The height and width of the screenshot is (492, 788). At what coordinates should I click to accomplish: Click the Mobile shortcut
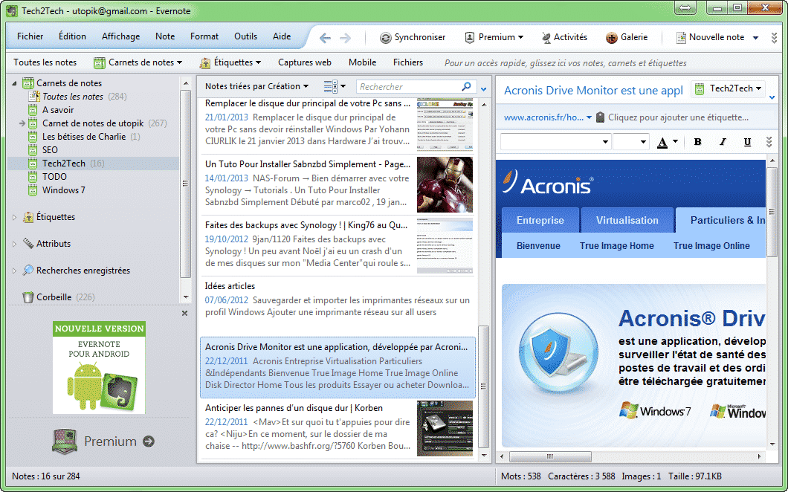[x=362, y=62]
